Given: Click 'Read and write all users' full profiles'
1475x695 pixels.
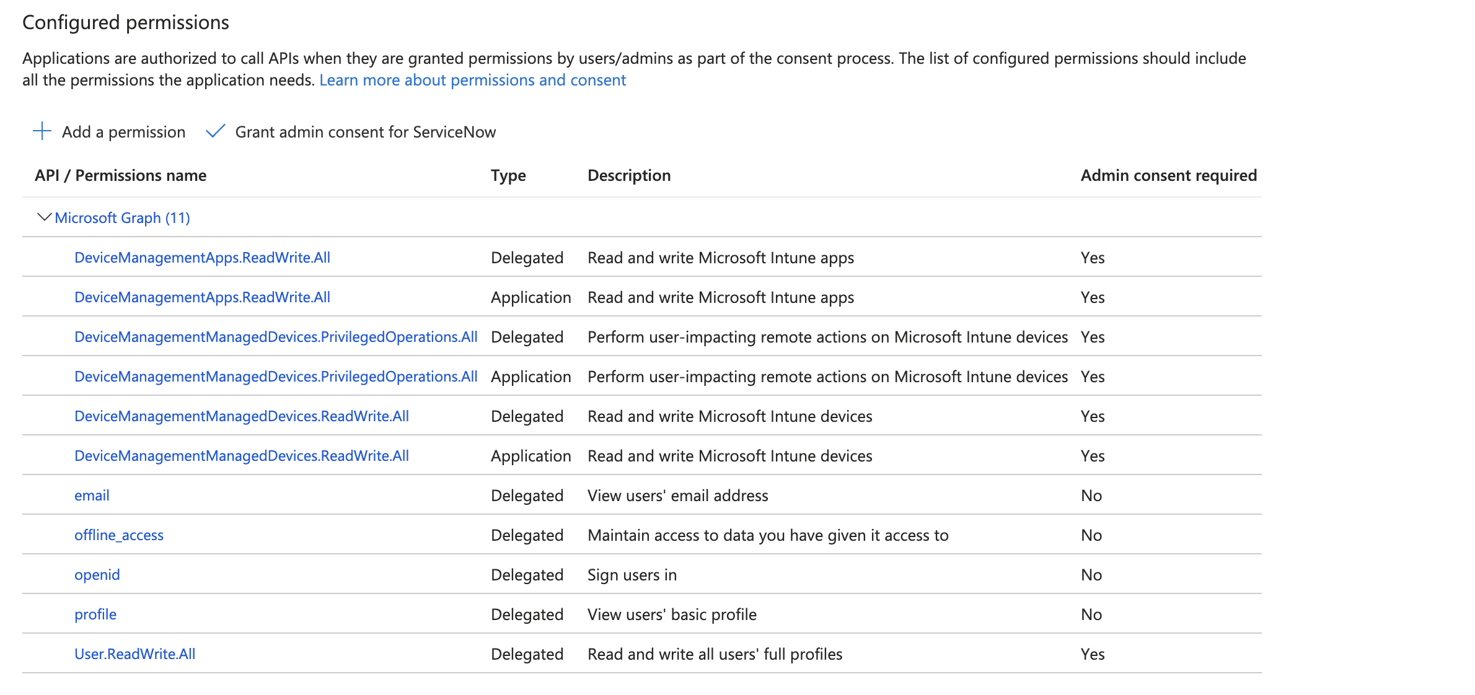Looking at the screenshot, I should click(x=715, y=654).
